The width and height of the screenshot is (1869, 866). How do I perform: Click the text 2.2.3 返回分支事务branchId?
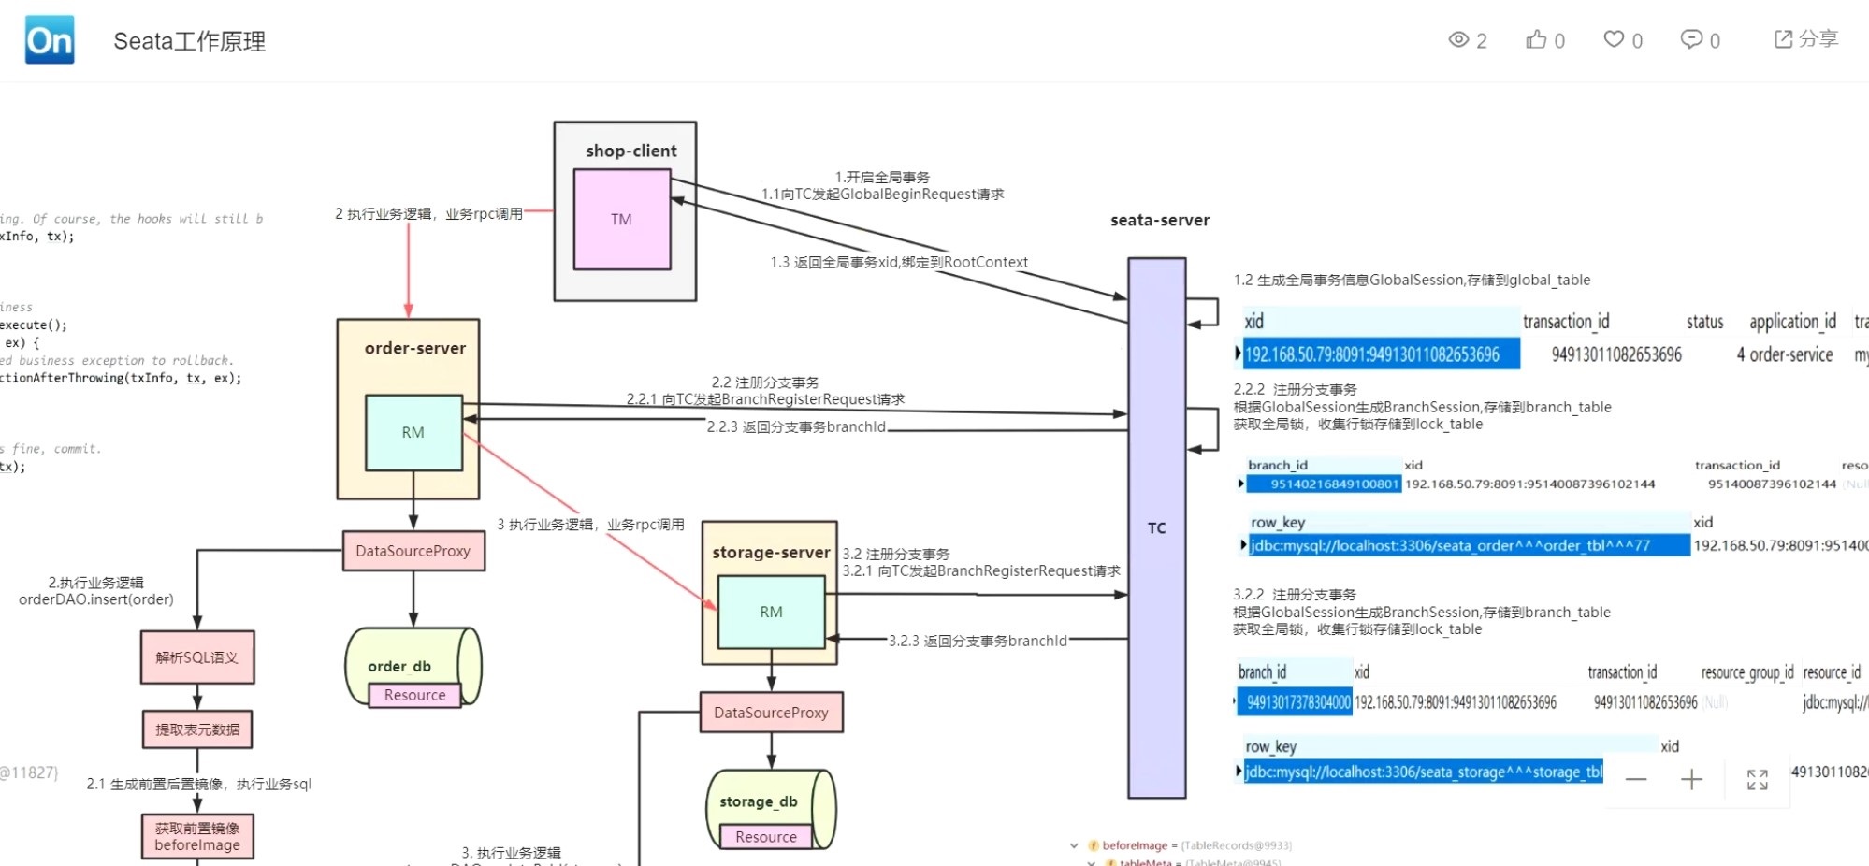pyautogui.click(x=796, y=426)
